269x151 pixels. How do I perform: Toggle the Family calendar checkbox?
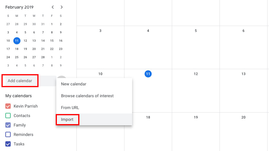[x=8, y=125]
